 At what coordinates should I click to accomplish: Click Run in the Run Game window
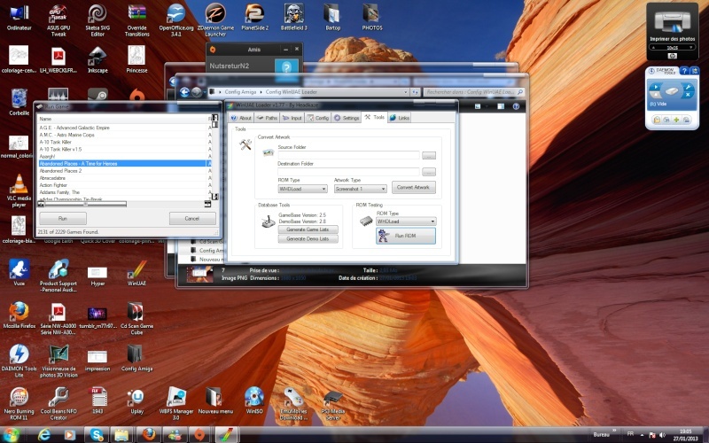tap(62, 218)
